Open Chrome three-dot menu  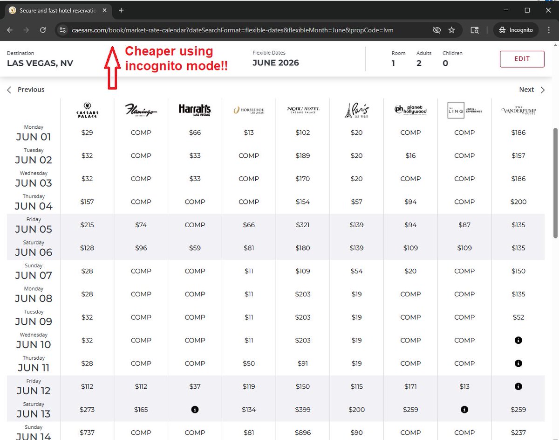click(x=549, y=30)
